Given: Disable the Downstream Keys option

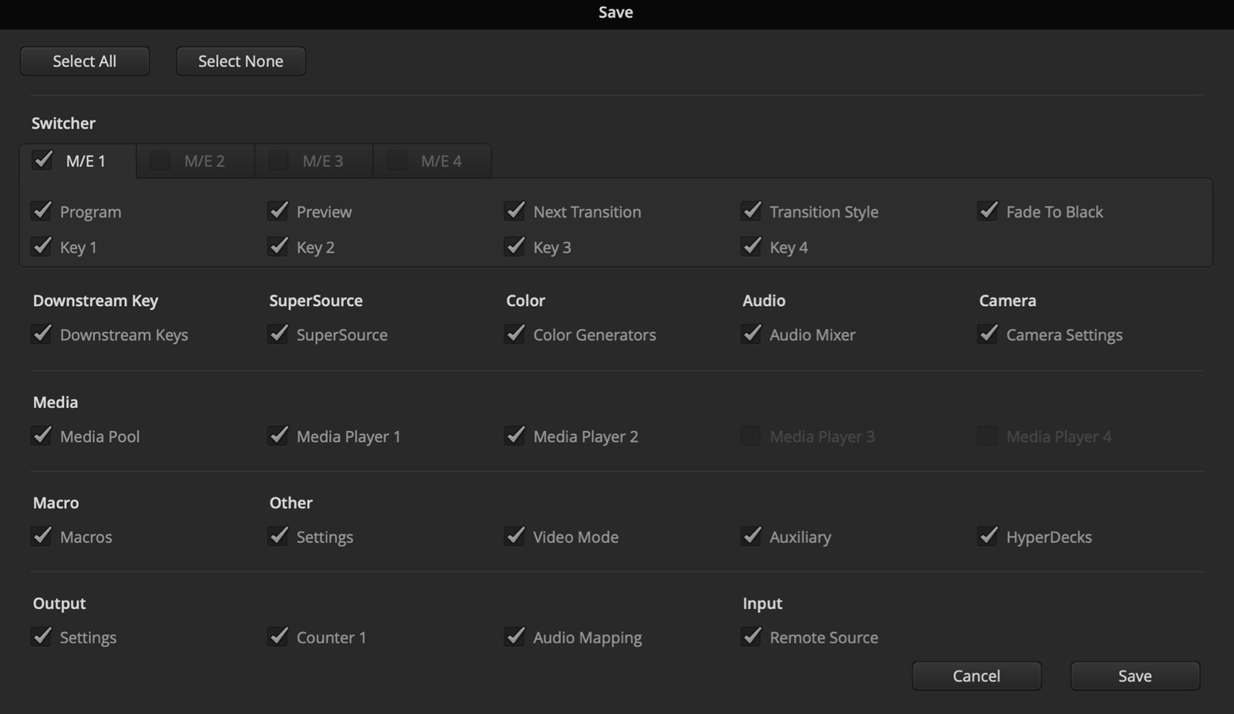Looking at the screenshot, I should (x=42, y=334).
